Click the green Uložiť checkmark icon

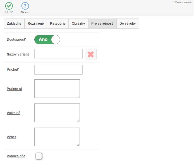coord(9,6)
